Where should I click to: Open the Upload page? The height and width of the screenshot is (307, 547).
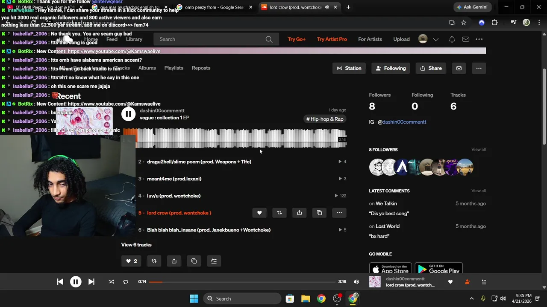click(x=401, y=39)
